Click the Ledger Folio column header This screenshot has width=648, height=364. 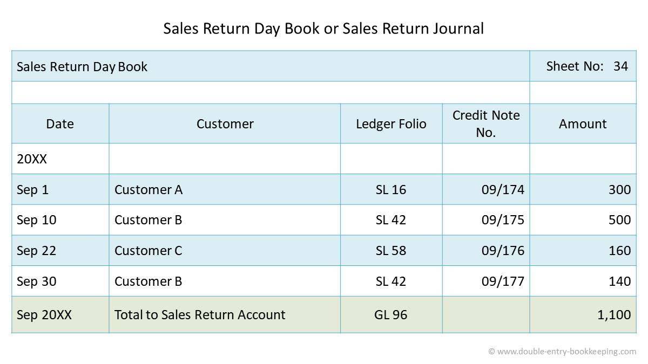[391, 123]
